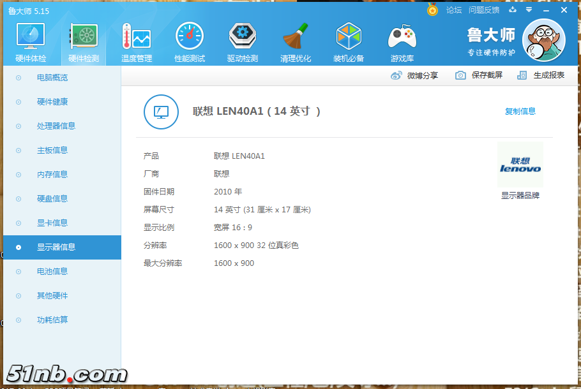
Task: Open 游戏库 gamepad icon
Action: coord(402,42)
